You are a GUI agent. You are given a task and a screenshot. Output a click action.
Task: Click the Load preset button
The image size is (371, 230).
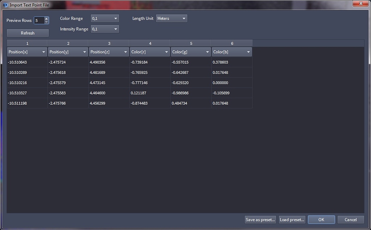pos(292,219)
